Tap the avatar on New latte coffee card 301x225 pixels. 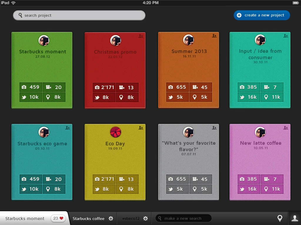(x=260, y=132)
